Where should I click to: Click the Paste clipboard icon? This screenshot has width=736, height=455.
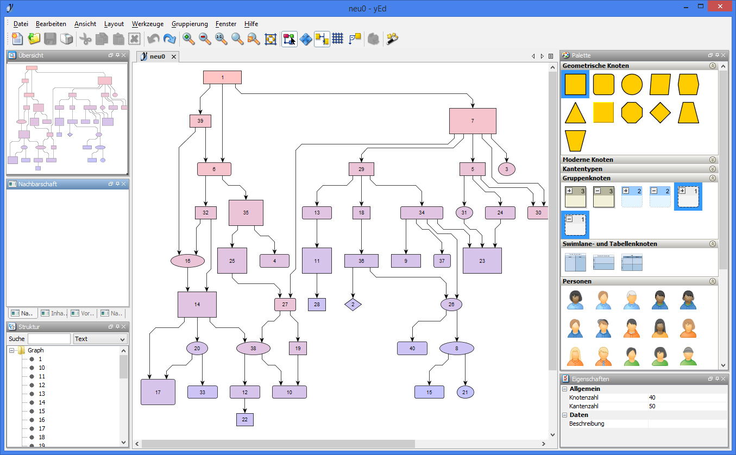click(x=118, y=39)
